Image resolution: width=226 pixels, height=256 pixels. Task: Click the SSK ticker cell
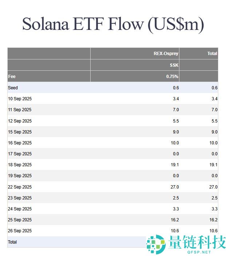point(174,65)
